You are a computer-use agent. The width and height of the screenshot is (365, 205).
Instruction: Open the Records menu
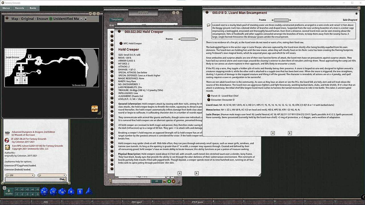pos(19,8)
